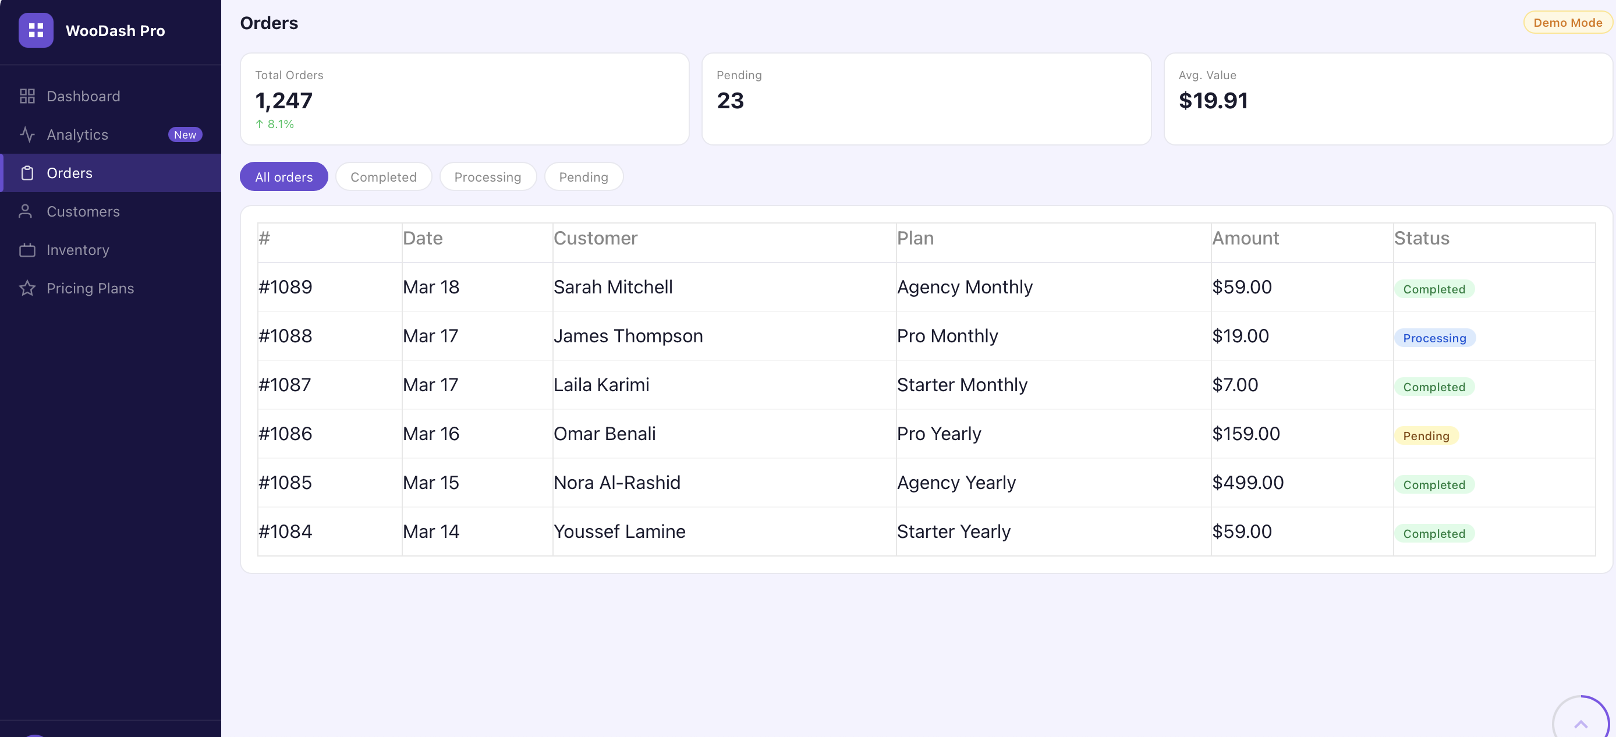Viewport: 1616px width, 737px height.
Task: Click the Processing status badge on order #1088
Action: point(1435,338)
